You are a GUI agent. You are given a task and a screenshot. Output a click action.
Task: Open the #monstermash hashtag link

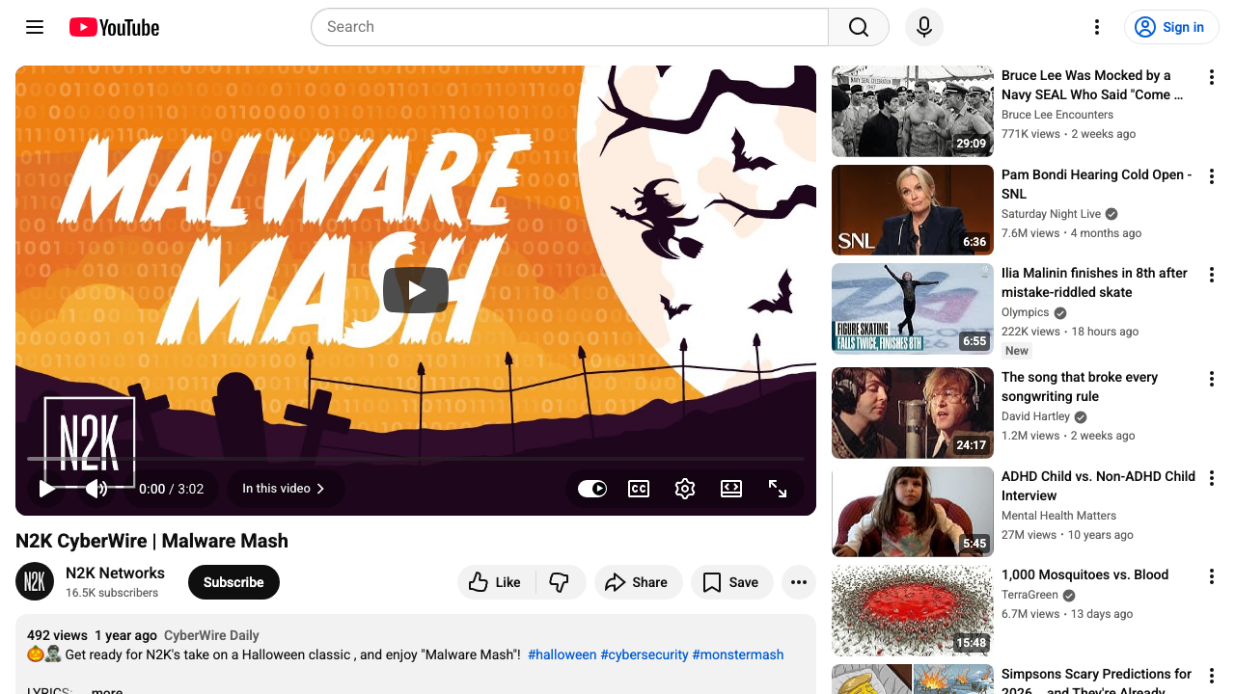(738, 654)
